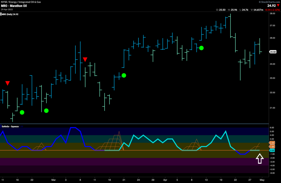Image resolution: width=281 pixels, height=183 pixels.
Task: Click the MRO - Marathon Oil title
Action: click(14, 6)
